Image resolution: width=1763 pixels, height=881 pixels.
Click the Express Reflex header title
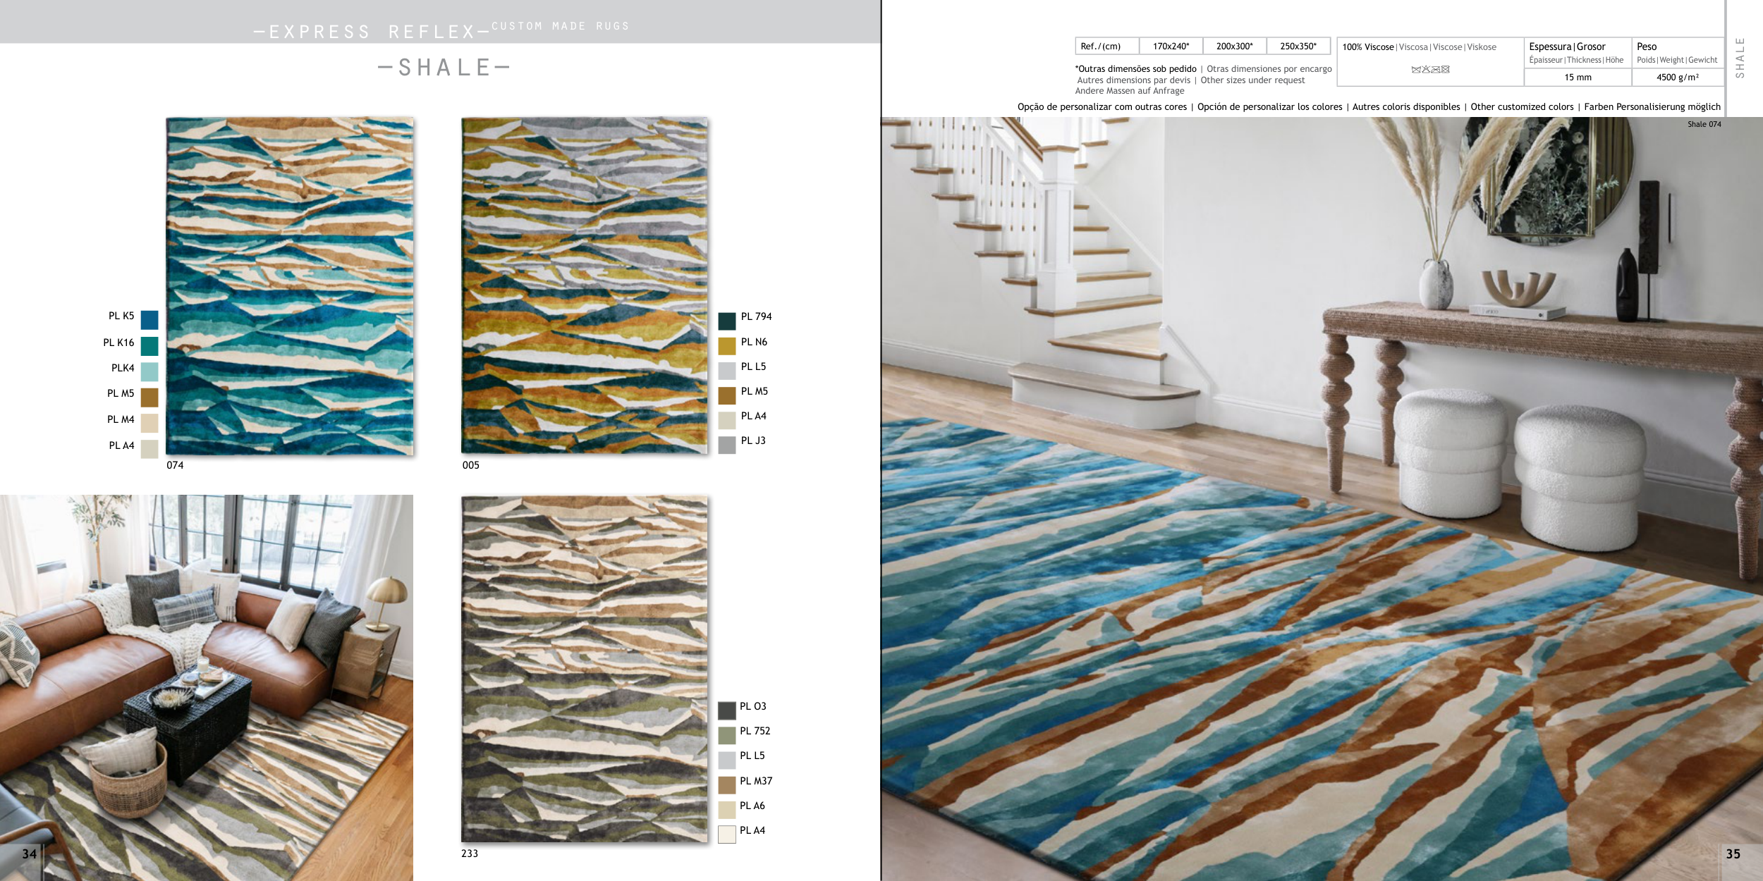click(372, 32)
